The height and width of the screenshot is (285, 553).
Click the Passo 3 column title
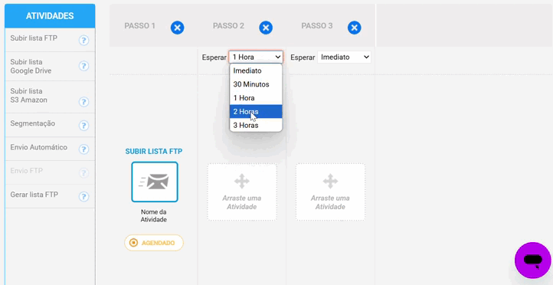click(317, 26)
